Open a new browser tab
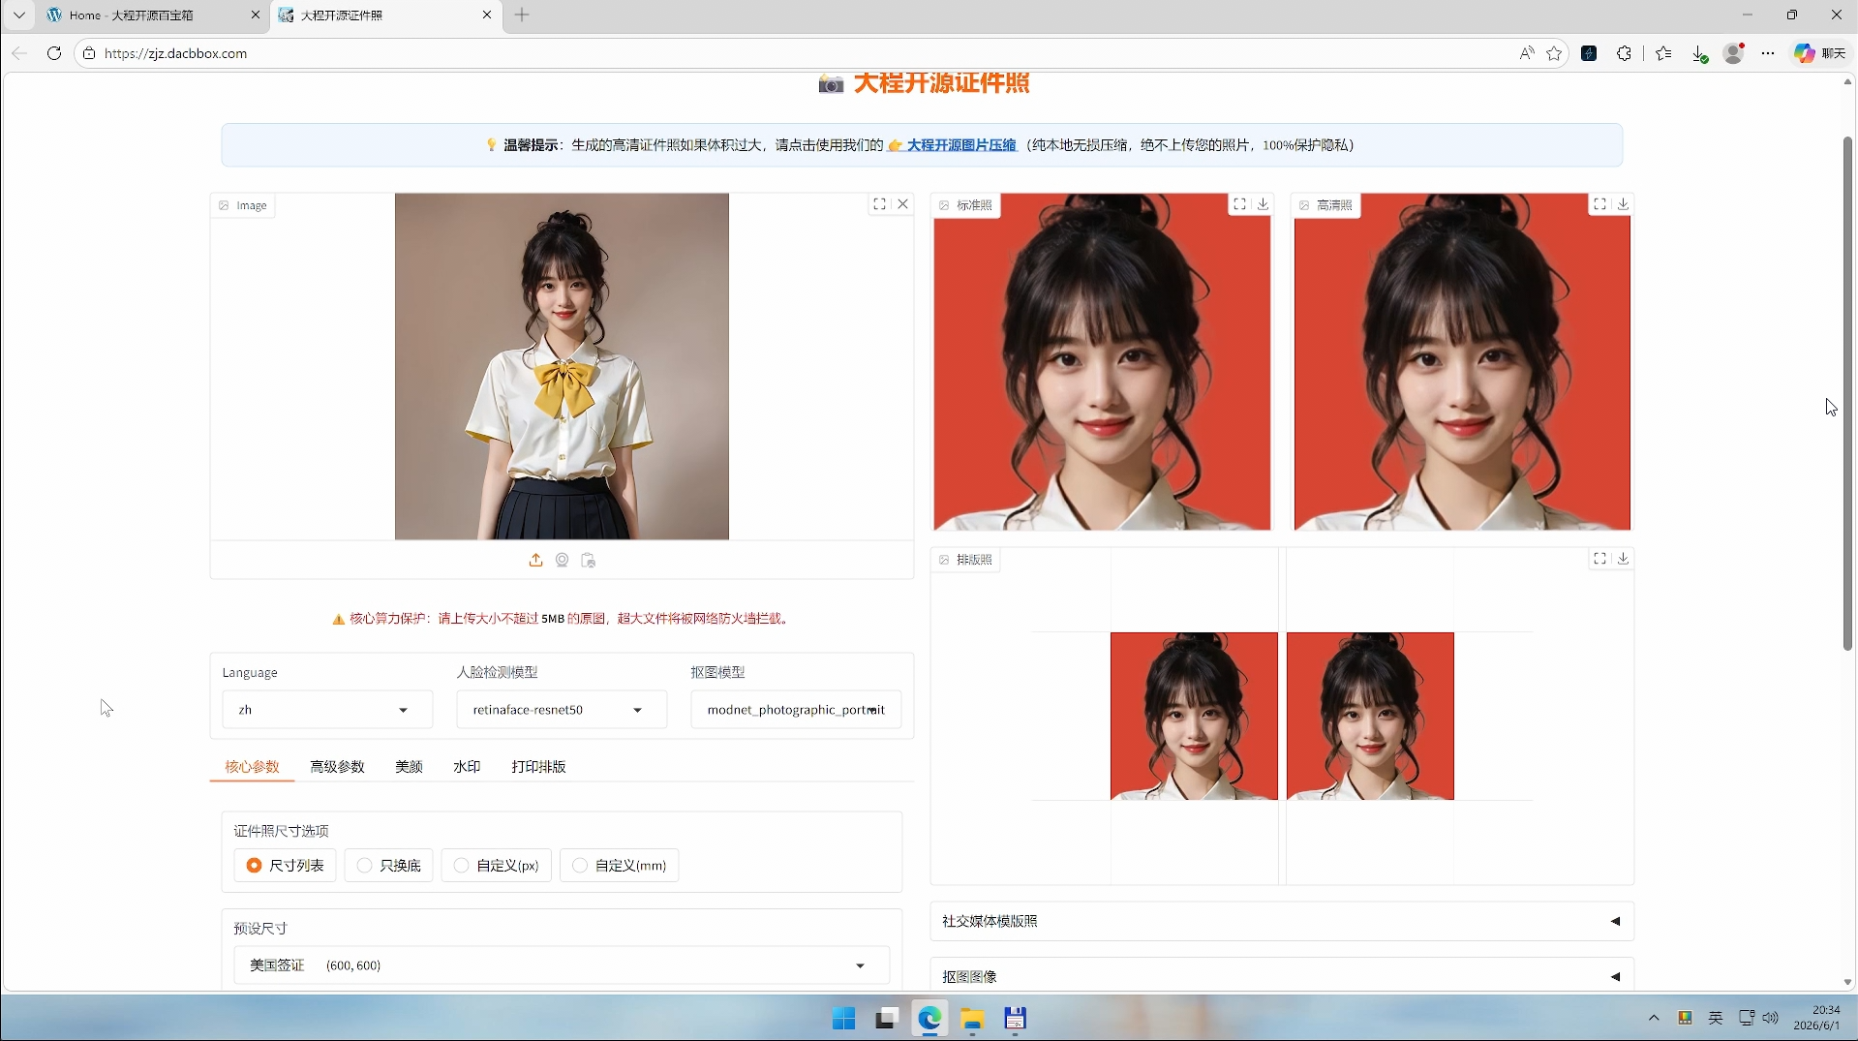The width and height of the screenshot is (1858, 1041). [522, 15]
